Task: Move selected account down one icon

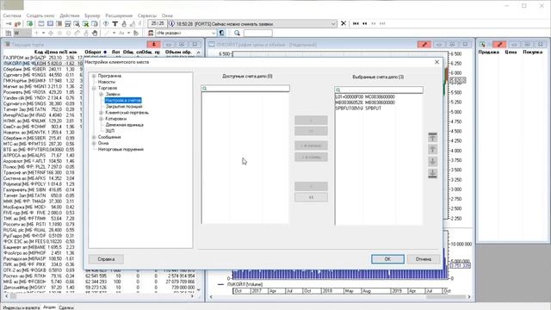Action: pos(432,161)
